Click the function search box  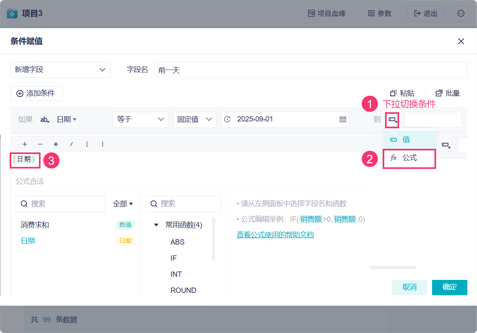pyautogui.click(x=183, y=204)
